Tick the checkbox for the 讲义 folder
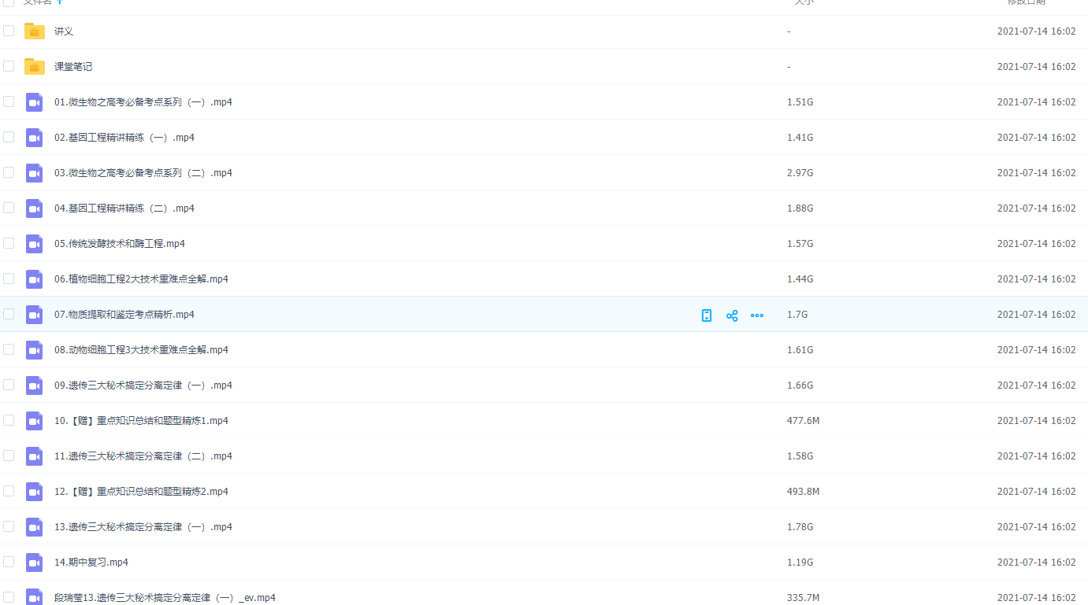The width and height of the screenshot is (1088, 605). point(9,31)
